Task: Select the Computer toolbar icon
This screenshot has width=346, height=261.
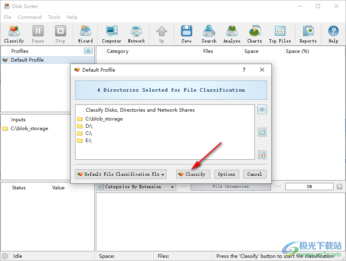Action: 112,34
